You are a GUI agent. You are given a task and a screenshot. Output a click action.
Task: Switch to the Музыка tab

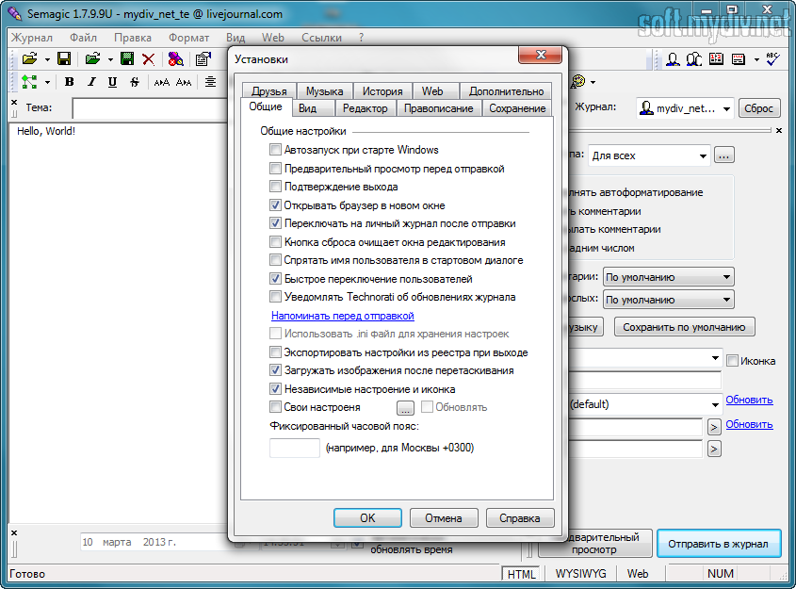click(x=324, y=90)
